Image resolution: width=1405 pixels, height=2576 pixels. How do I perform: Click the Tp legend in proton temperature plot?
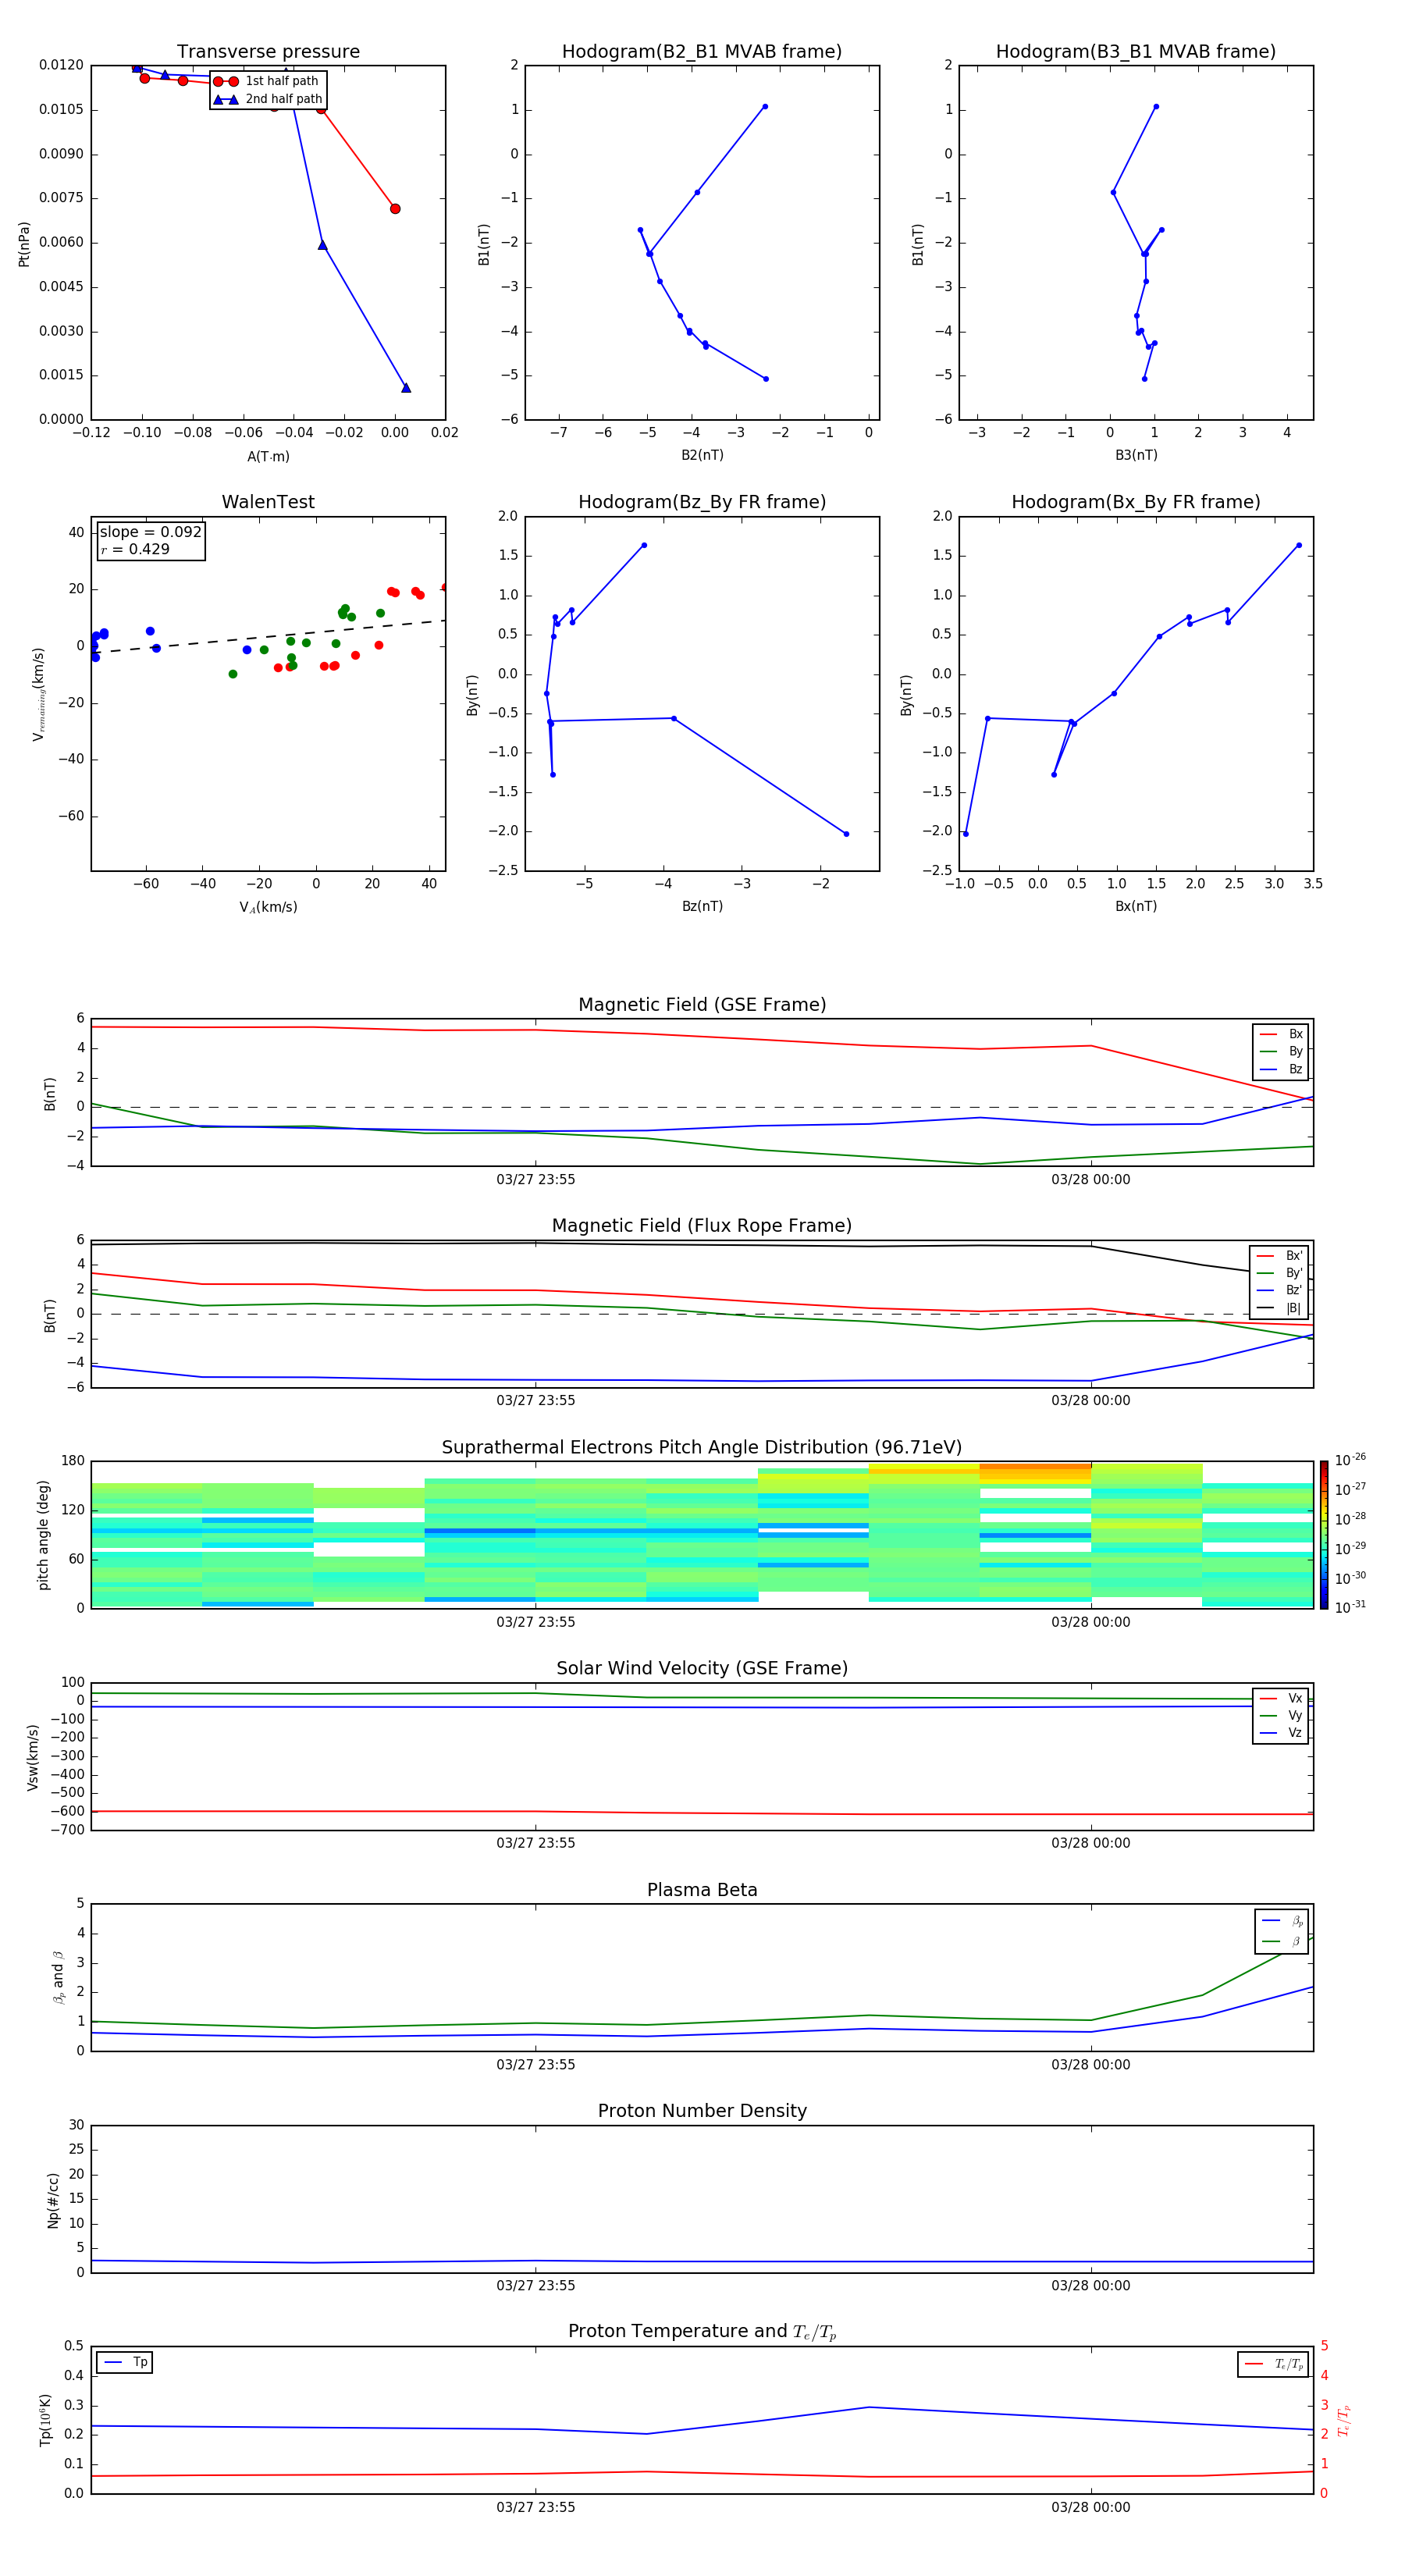(125, 2362)
